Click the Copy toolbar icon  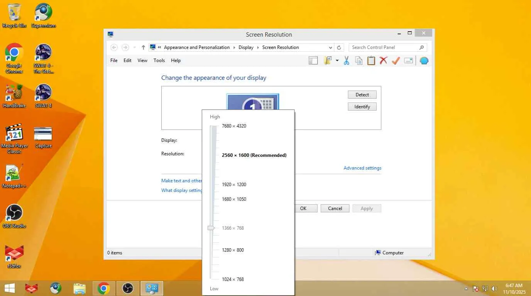(x=359, y=61)
